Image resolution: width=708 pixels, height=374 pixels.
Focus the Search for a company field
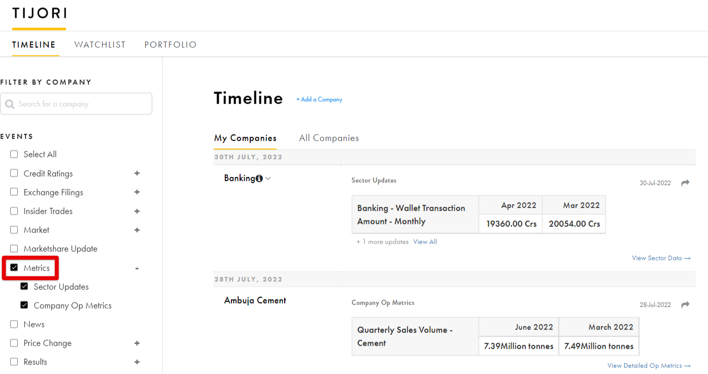point(76,104)
